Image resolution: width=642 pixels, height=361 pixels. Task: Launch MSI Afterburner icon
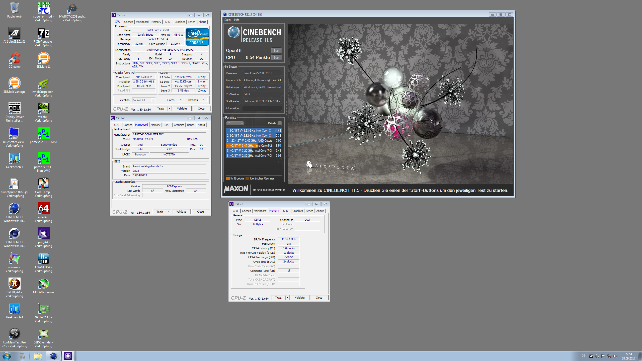43,286
